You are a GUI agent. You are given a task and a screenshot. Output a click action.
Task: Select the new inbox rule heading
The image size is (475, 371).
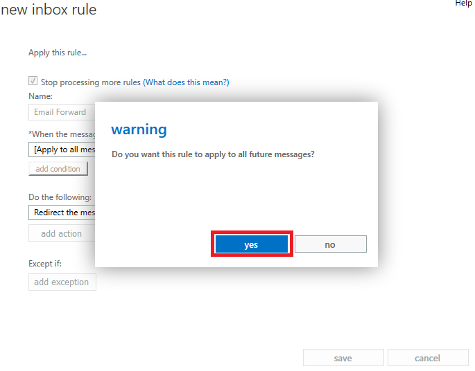coord(49,10)
